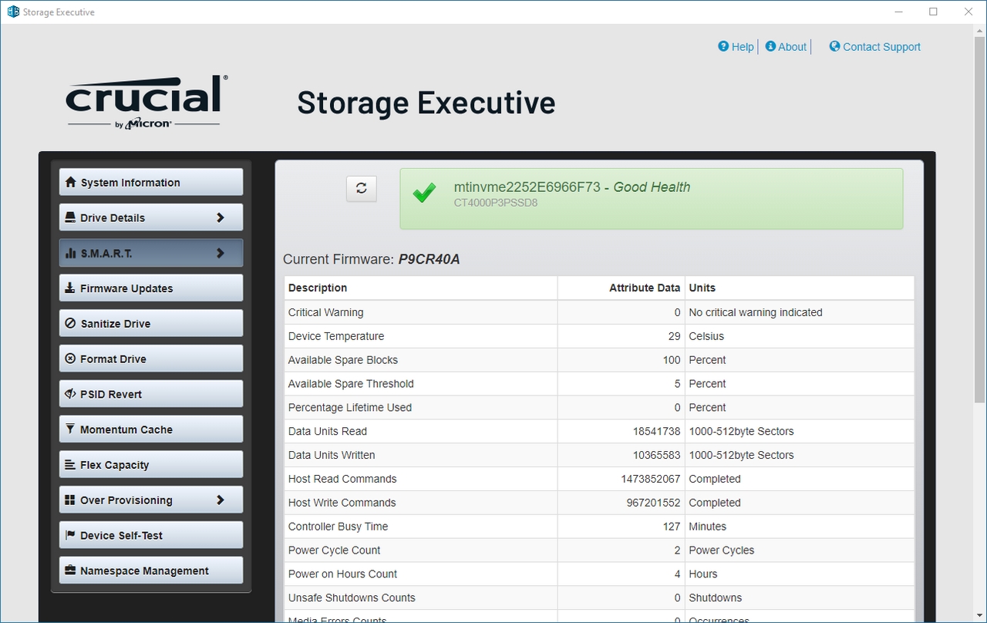Image resolution: width=987 pixels, height=623 pixels.
Task: Click the Help question mark icon
Action: click(x=723, y=46)
